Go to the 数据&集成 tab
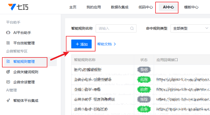 tap(119, 7)
